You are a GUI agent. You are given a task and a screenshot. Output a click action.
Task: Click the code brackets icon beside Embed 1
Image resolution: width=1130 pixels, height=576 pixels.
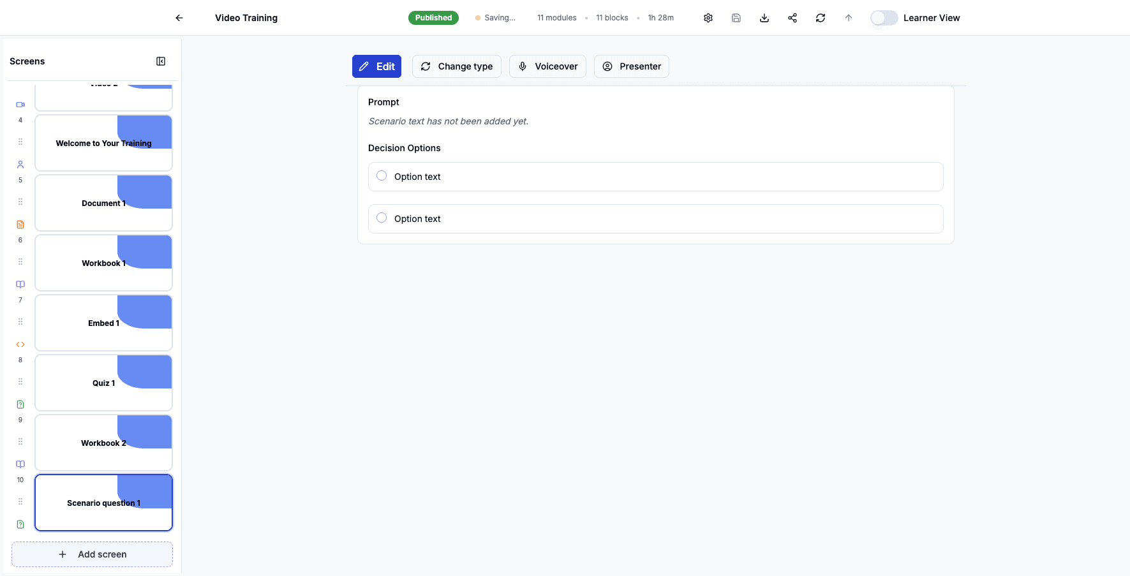[x=20, y=344]
